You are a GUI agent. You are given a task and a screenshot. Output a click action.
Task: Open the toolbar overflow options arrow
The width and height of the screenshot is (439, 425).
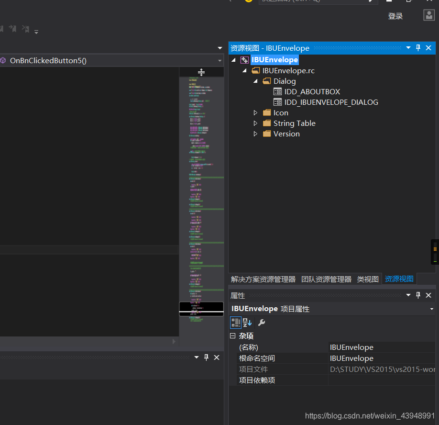pyautogui.click(x=36, y=32)
